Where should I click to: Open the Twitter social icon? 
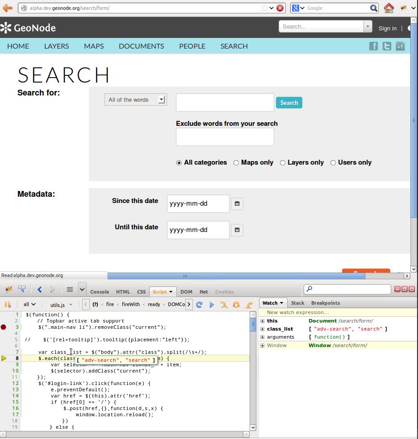[x=387, y=46]
